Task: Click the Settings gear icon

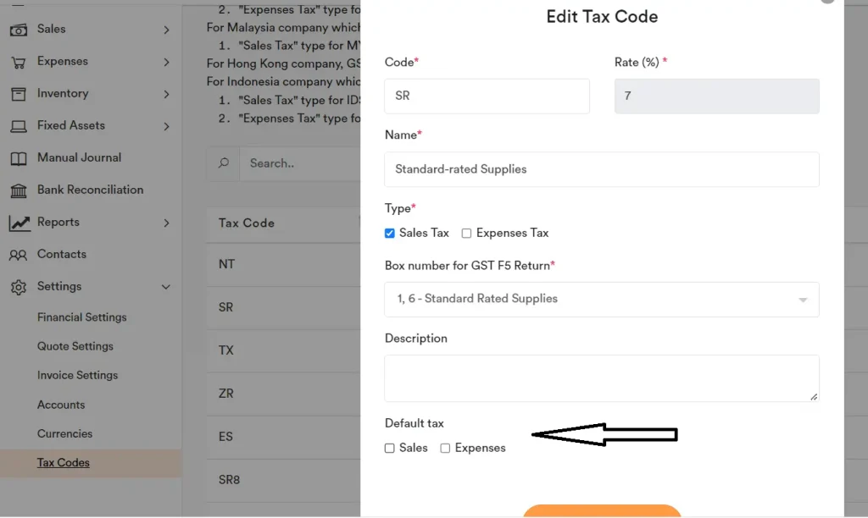Action: point(19,286)
